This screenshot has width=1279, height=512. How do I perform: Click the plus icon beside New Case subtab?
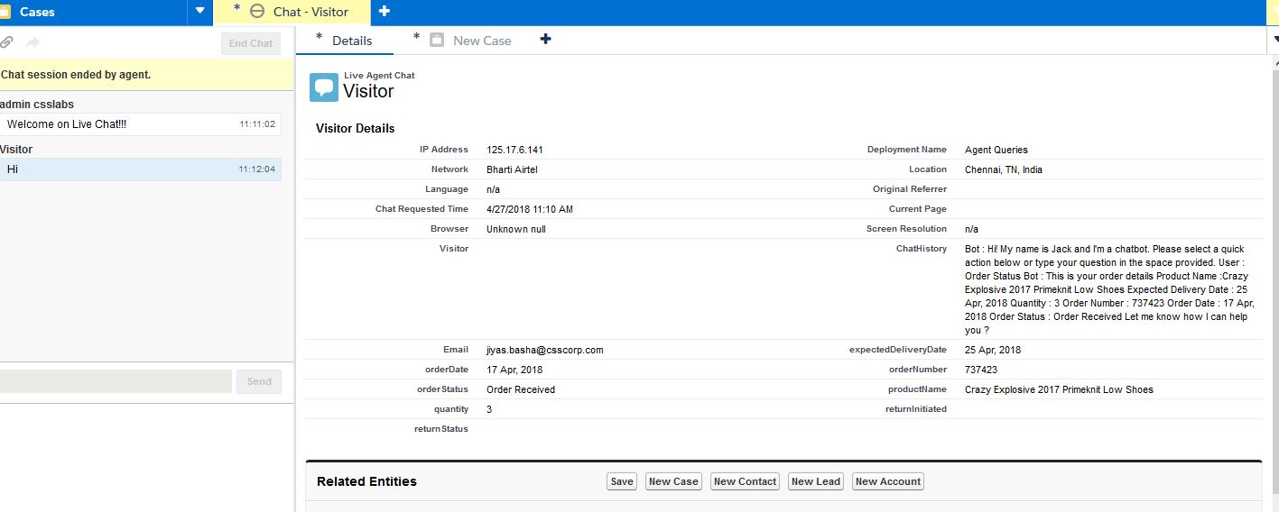(545, 40)
